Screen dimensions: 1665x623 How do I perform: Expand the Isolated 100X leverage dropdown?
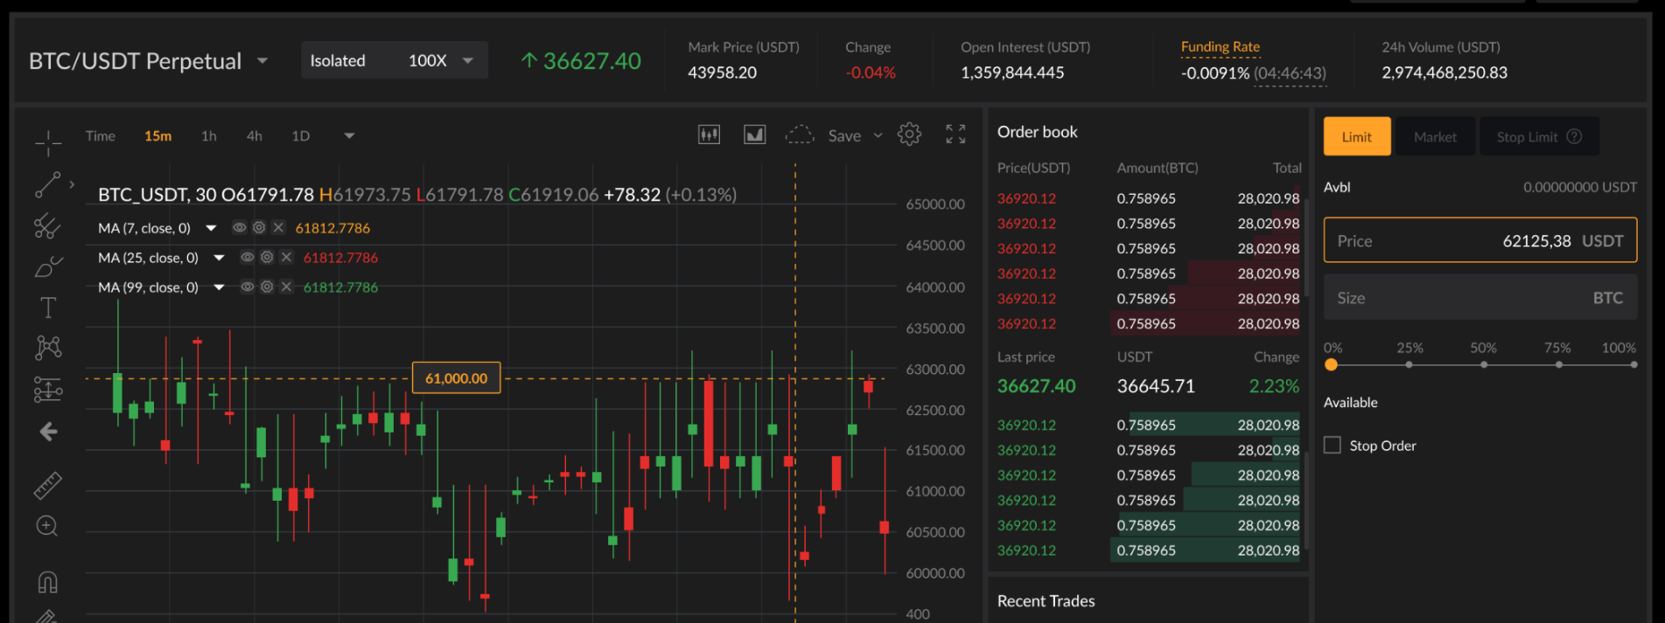(x=468, y=61)
